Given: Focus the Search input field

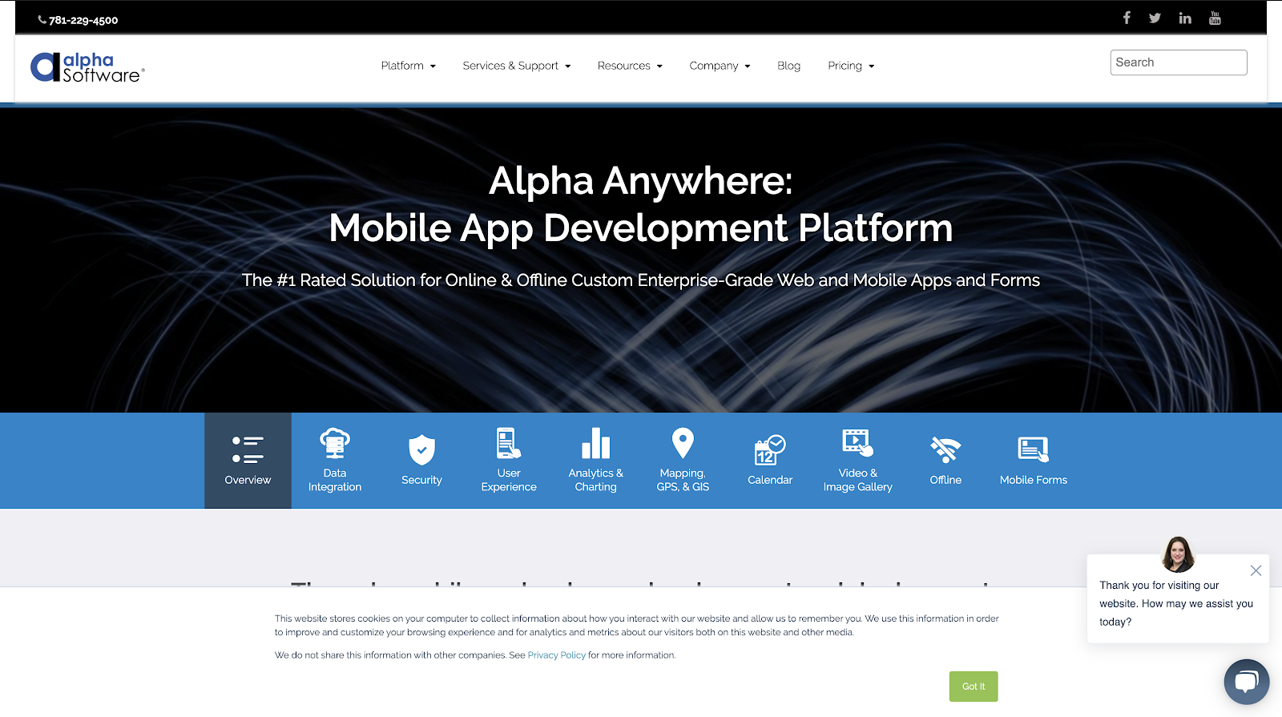Looking at the screenshot, I should coord(1179,62).
